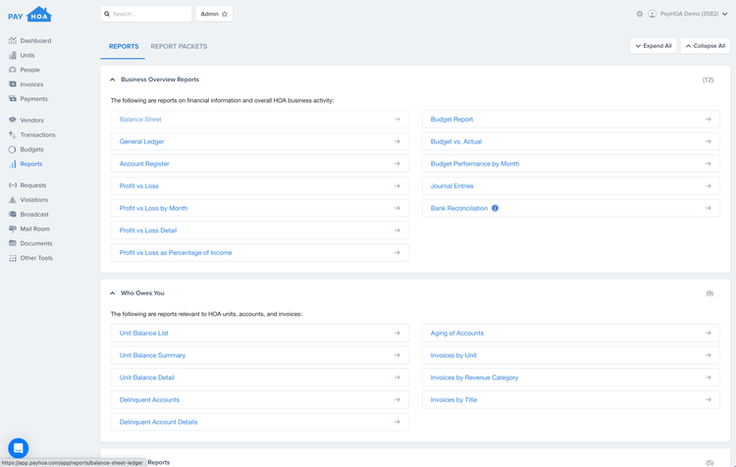Click the Expand All button
This screenshot has width=736, height=467.
pyautogui.click(x=654, y=46)
